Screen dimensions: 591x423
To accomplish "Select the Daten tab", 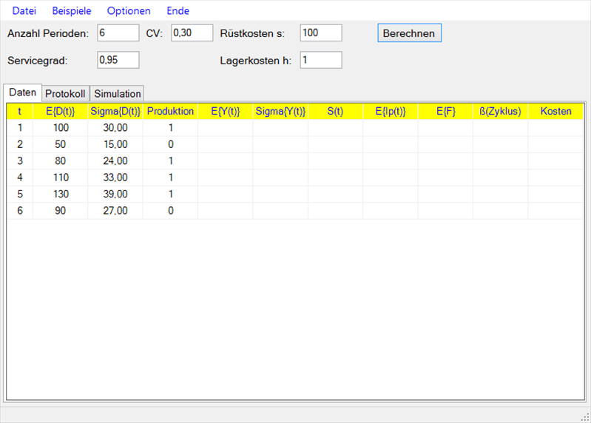I will coord(22,93).
